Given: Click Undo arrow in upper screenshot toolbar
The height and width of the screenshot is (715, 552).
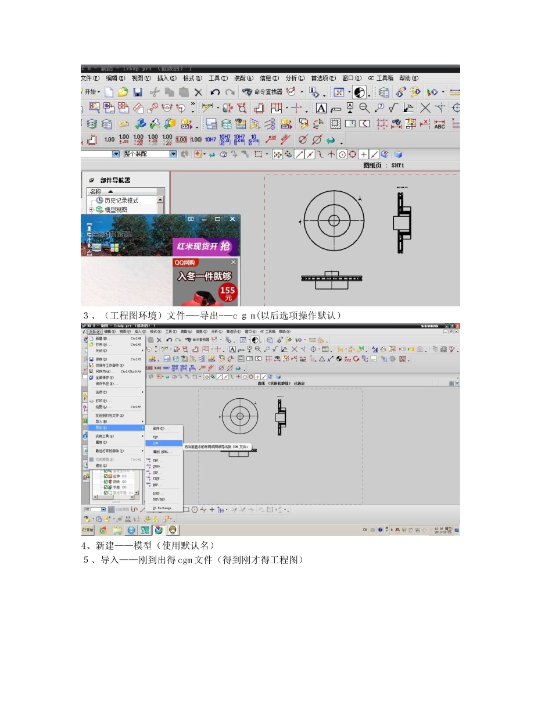Looking at the screenshot, I should coord(215,92).
